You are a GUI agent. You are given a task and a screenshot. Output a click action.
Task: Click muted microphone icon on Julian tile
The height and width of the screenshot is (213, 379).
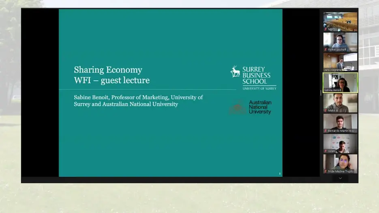tap(325, 151)
